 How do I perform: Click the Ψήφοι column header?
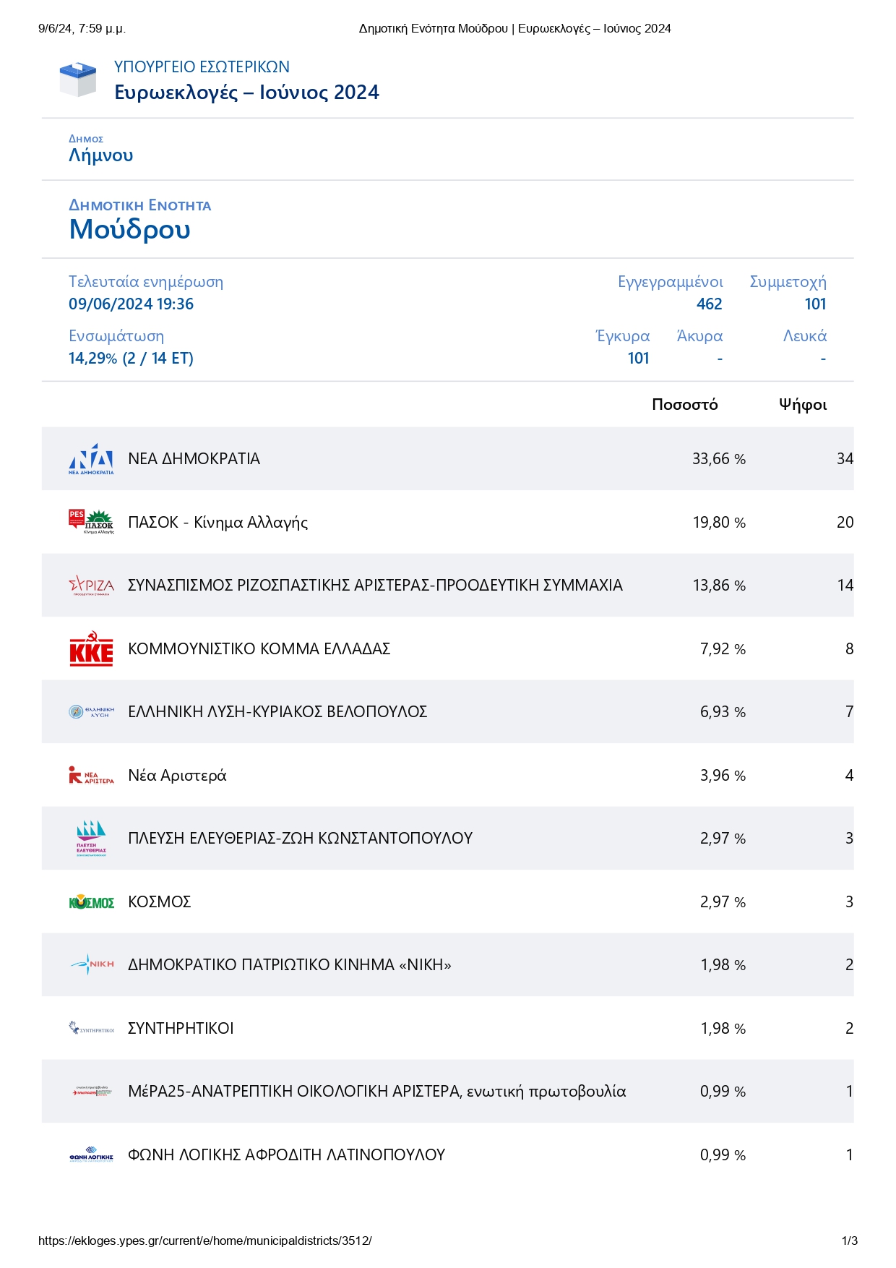802,405
